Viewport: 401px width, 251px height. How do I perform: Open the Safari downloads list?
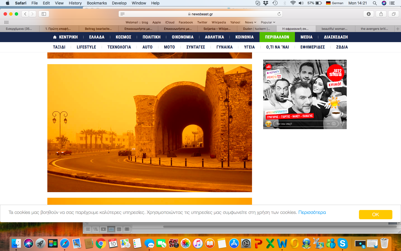[368, 14]
